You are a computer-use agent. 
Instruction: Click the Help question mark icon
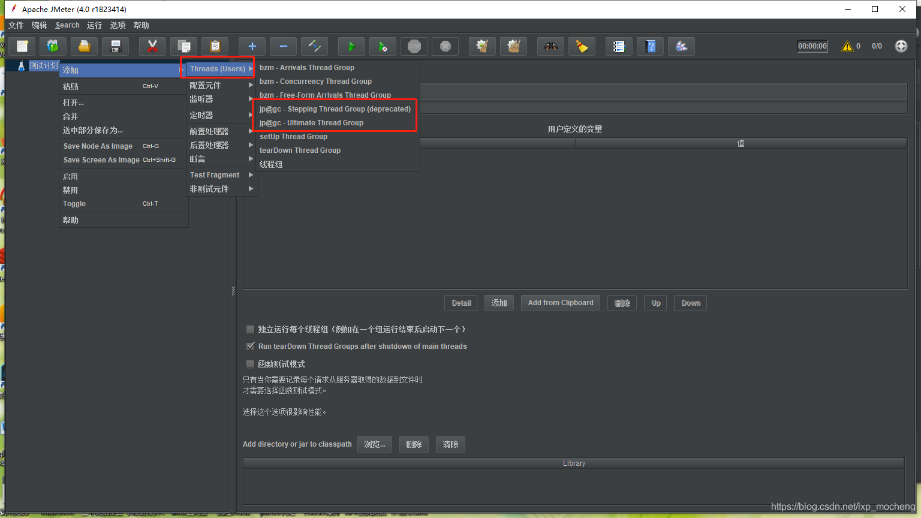pyautogui.click(x=650, y=46)
